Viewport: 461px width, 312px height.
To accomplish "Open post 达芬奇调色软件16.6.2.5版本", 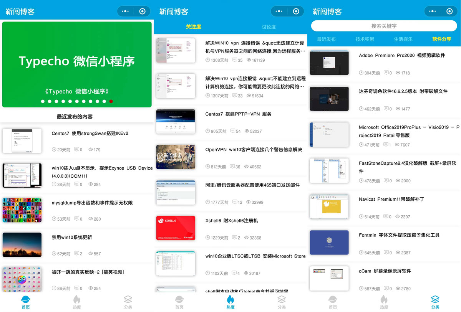I will click(x=403, y=91).
